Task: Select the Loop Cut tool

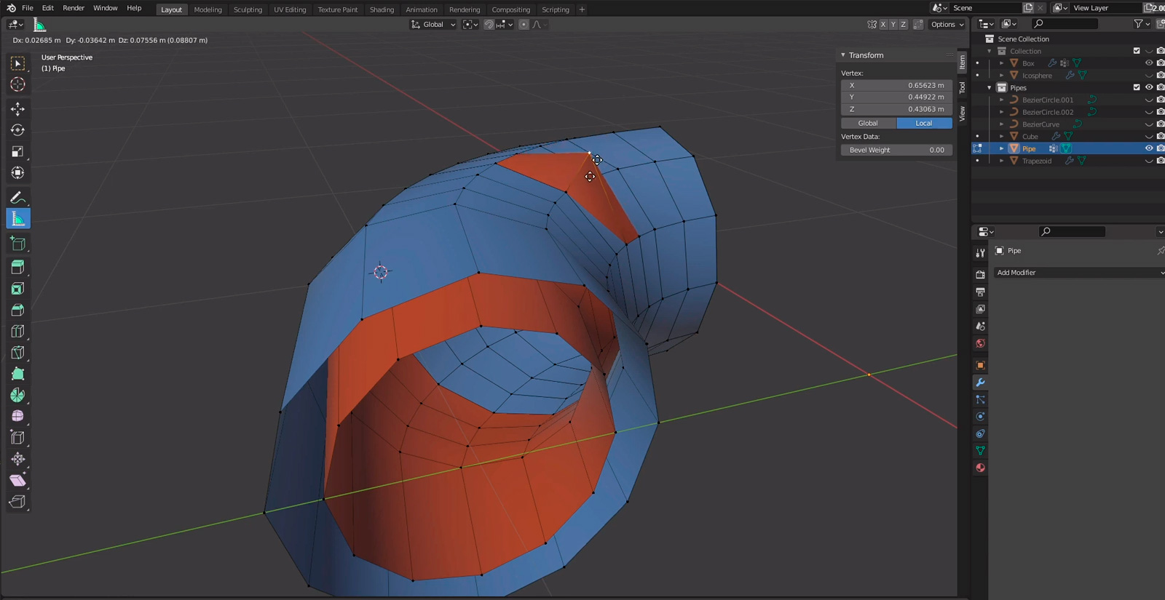Action: [x=17, y=331]
